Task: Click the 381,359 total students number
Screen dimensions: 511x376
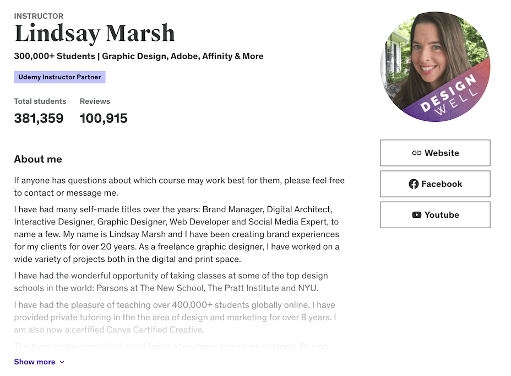Action: pyautogui.click(x=39, y=118)
